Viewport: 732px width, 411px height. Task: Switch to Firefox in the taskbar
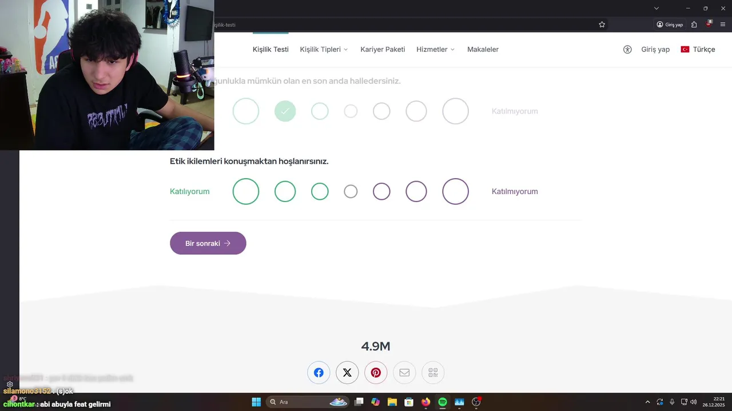(425, 402)
